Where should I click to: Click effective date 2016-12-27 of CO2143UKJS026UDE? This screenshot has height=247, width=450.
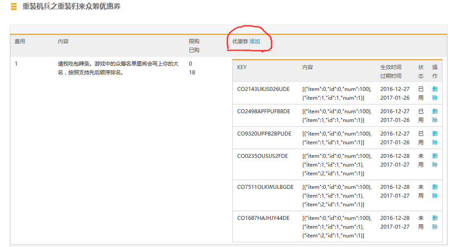coord(395,89)
